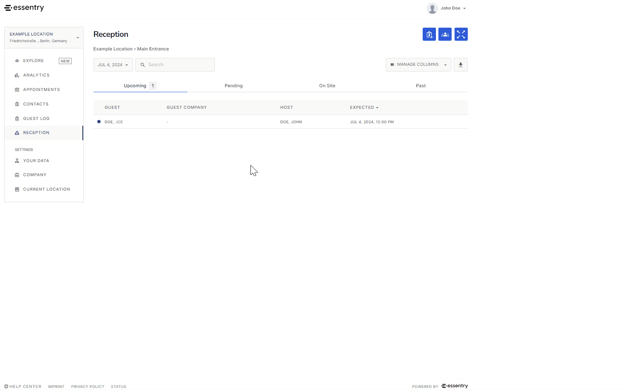
Task: Switch to the Past tab
Action: click(421, 86)
